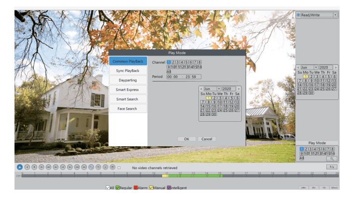Screen dimensions: 362x198
Task: Click the fast forward icon
Action: coord(56,167)
